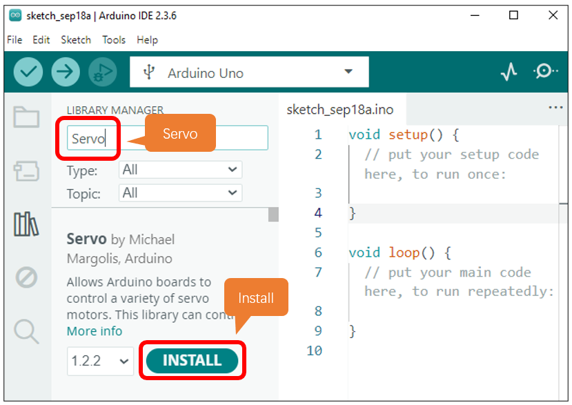Open the Boards Manager sidebar icon

[26, 170]
